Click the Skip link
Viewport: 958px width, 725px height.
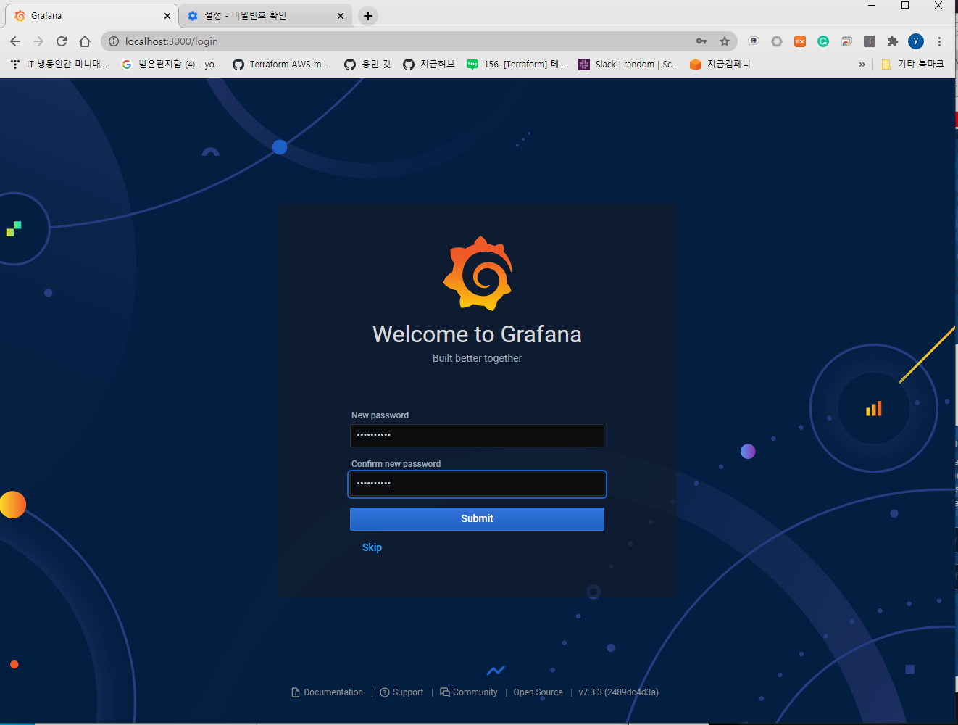(x=372, y=547)
